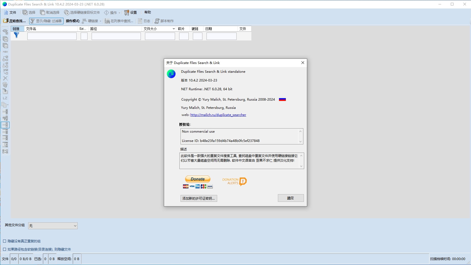471x265 pixels.
Task: Click license box scroll down arrow
Action: pyautogui.click(x=300, y=141)
